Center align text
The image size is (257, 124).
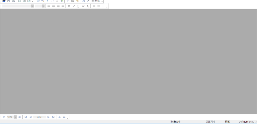[x=54, y=6]
